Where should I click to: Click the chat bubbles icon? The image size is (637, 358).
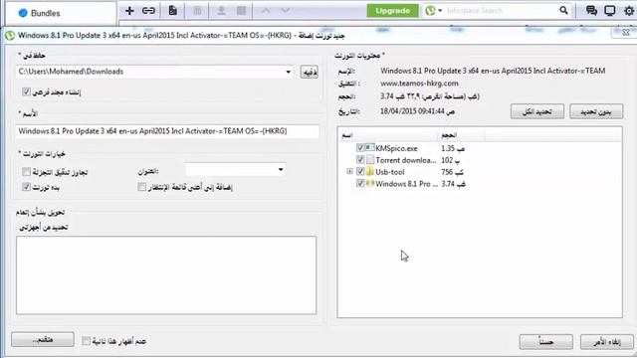point(591,11)
